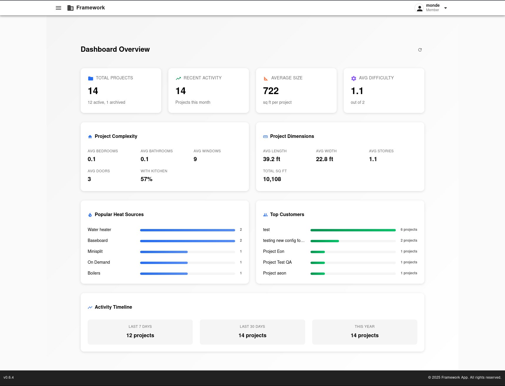Click the 'Water heater' label
The height and width of the screenshot is (386, 505).
pos(99,230)
